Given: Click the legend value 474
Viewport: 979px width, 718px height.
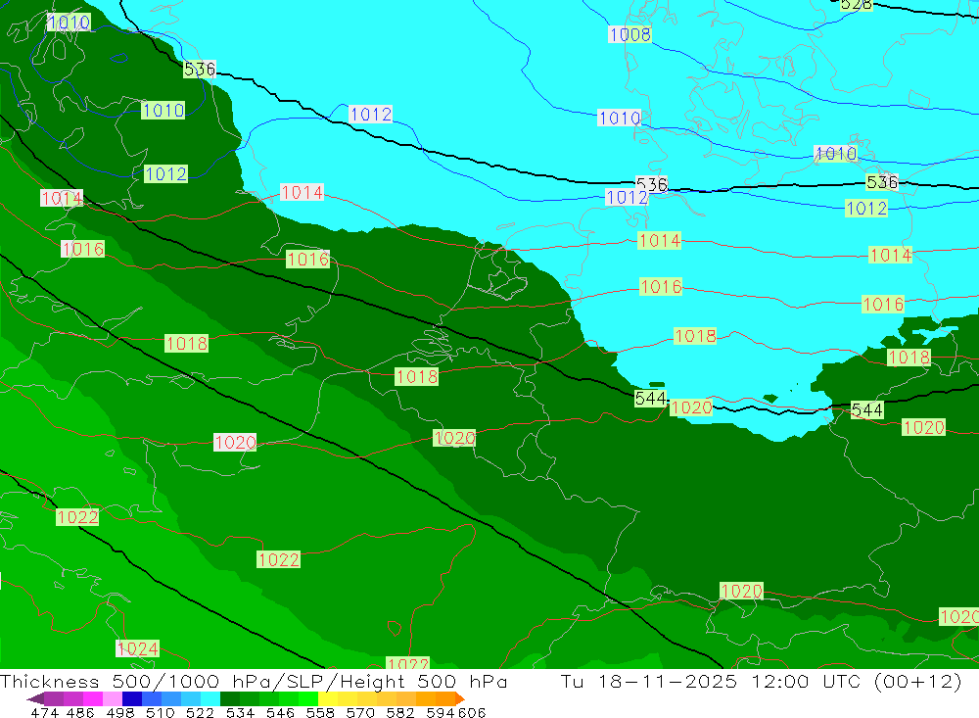Looking at the screenshot, I should [x=44, y=712].
